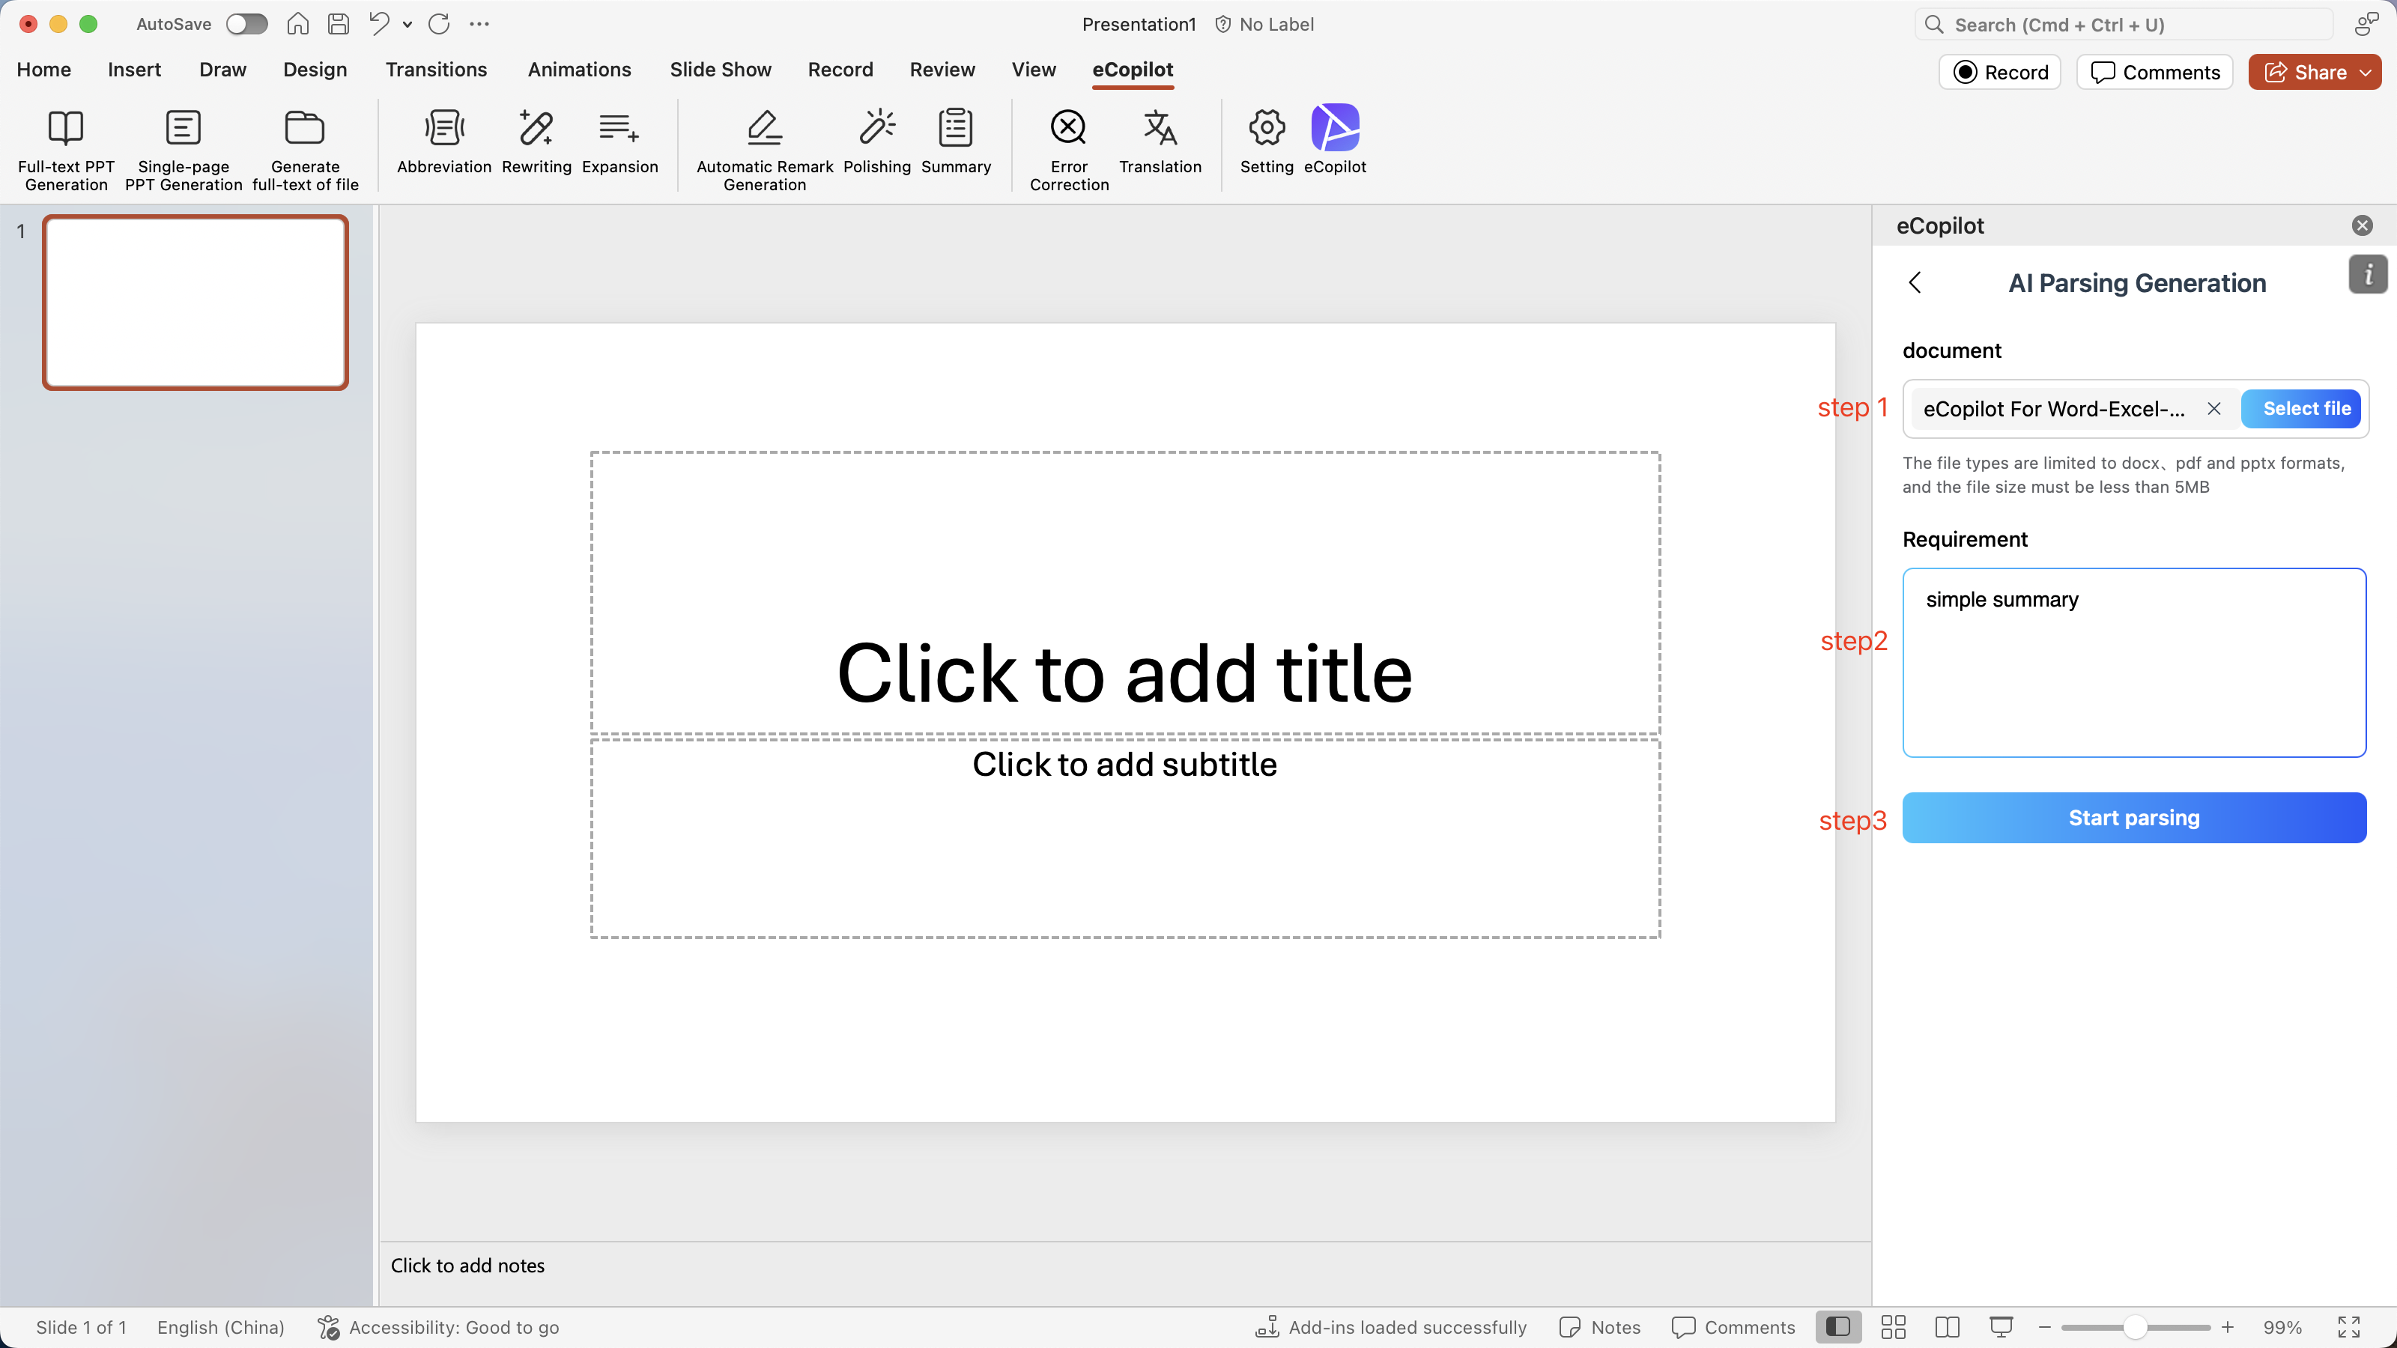This screenshot has width=2397, height=1348.
Task: Adjust the zoom slider handle
Action: pyautogui.click(x=2135, y=1328)
